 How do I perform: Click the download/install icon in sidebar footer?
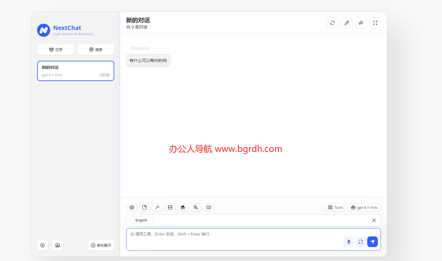tap(58, 245)
